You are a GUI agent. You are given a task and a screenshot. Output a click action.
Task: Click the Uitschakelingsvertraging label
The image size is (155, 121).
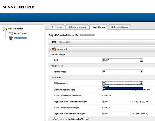65,90
